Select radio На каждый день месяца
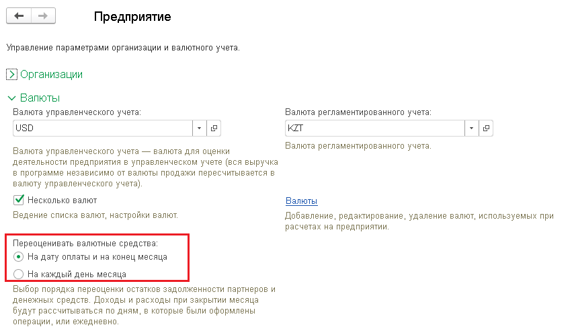 click(18, 274)
